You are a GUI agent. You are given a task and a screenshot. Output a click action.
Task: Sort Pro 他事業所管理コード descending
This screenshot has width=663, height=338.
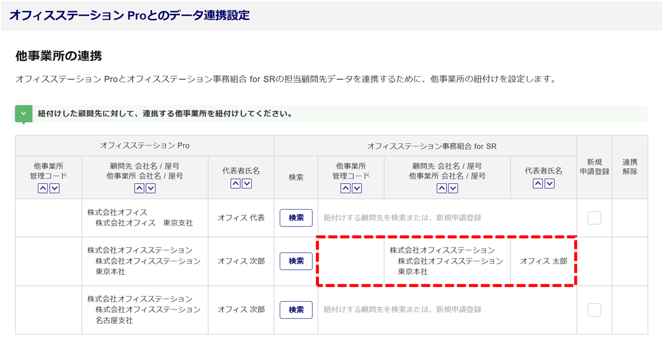coord(54,188)
